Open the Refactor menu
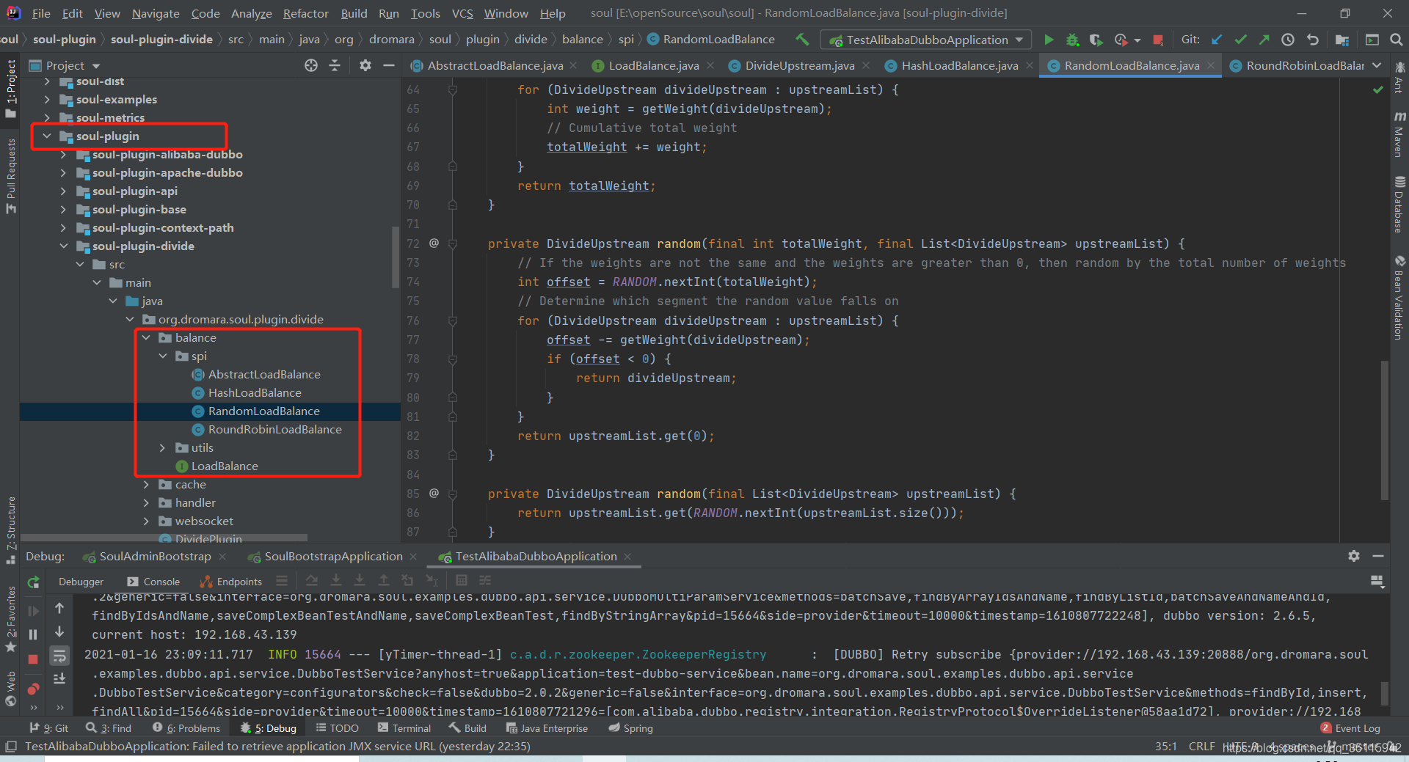This screenshot has height=762, width=1409. coord(305,13)
